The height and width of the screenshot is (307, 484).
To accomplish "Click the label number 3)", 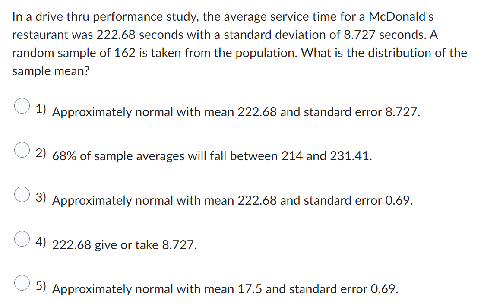I will (x=41, y=198).
